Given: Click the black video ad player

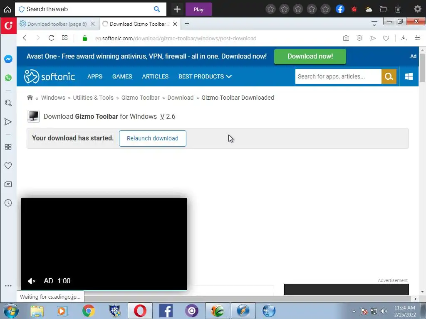Looking at the screenshot, I should tap(104, 244).
